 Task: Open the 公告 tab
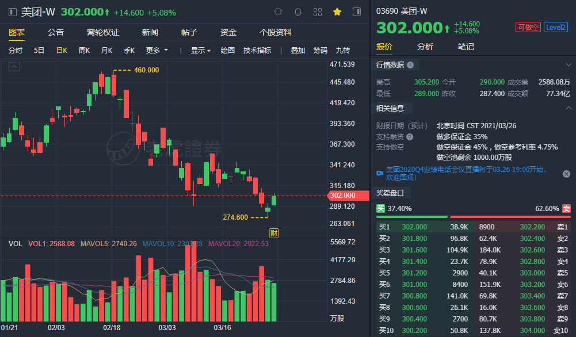point(56,32)
